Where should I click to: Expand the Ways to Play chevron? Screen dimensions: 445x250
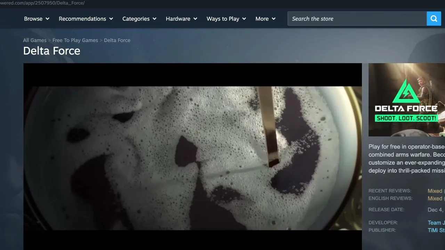244,19
